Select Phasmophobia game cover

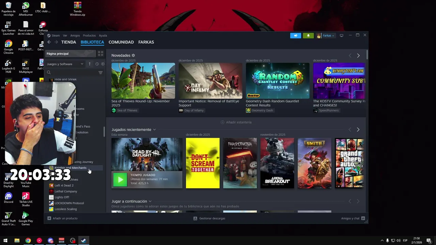[x=240, y=163]
